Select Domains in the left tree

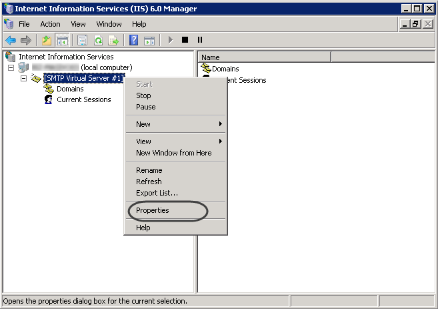click(x=70, y=89)
